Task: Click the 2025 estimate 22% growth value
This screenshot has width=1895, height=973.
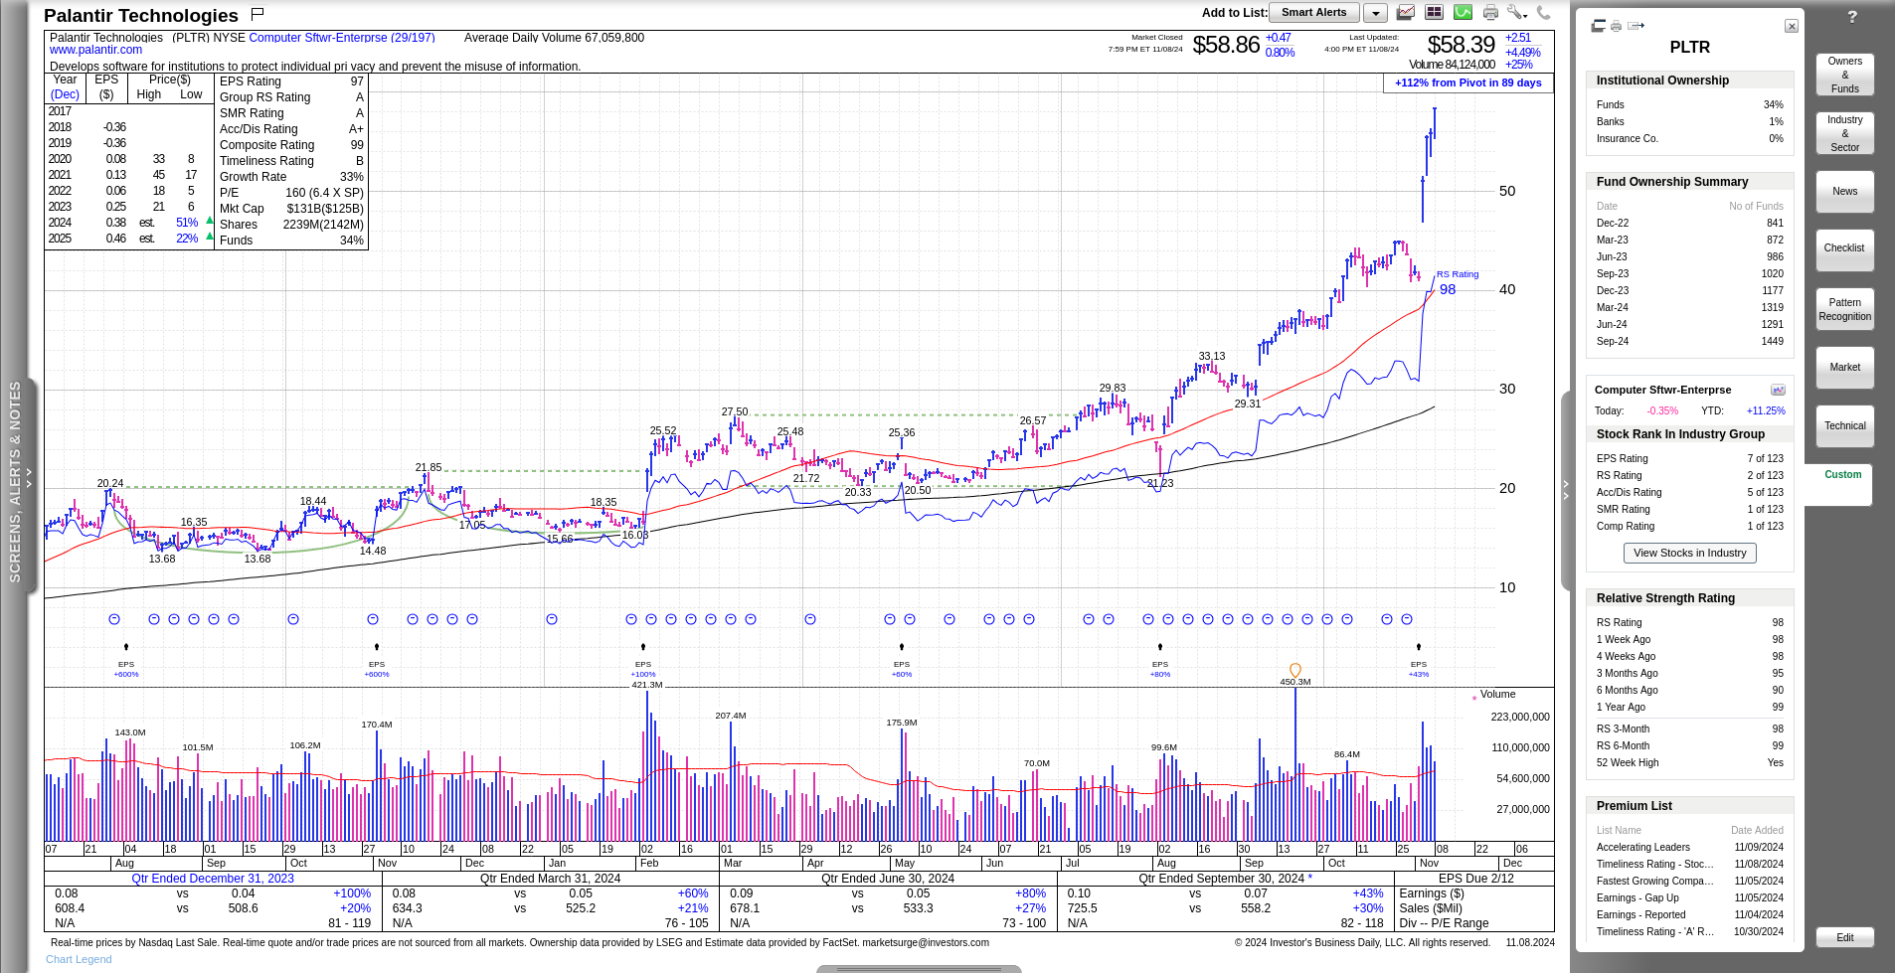Action: [x=187, y=239]
